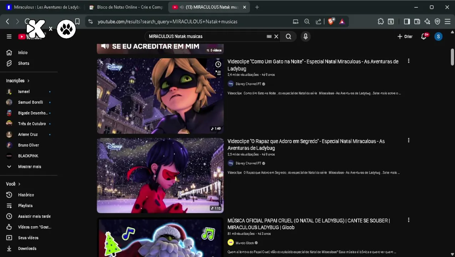Image resolution: width=455 pixels, height=257 pixels.
Task: Open Samuel Borelli subscription channel
Action: click(x=30, y=102)
